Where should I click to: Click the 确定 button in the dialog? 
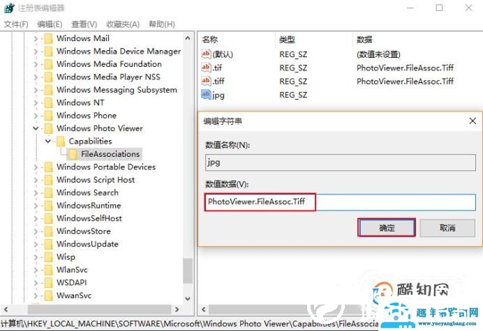coord(387,228)
